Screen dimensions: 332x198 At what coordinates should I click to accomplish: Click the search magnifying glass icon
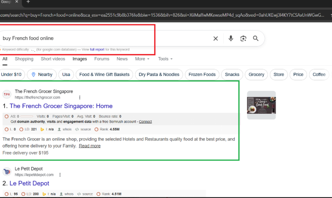point(256,38)
